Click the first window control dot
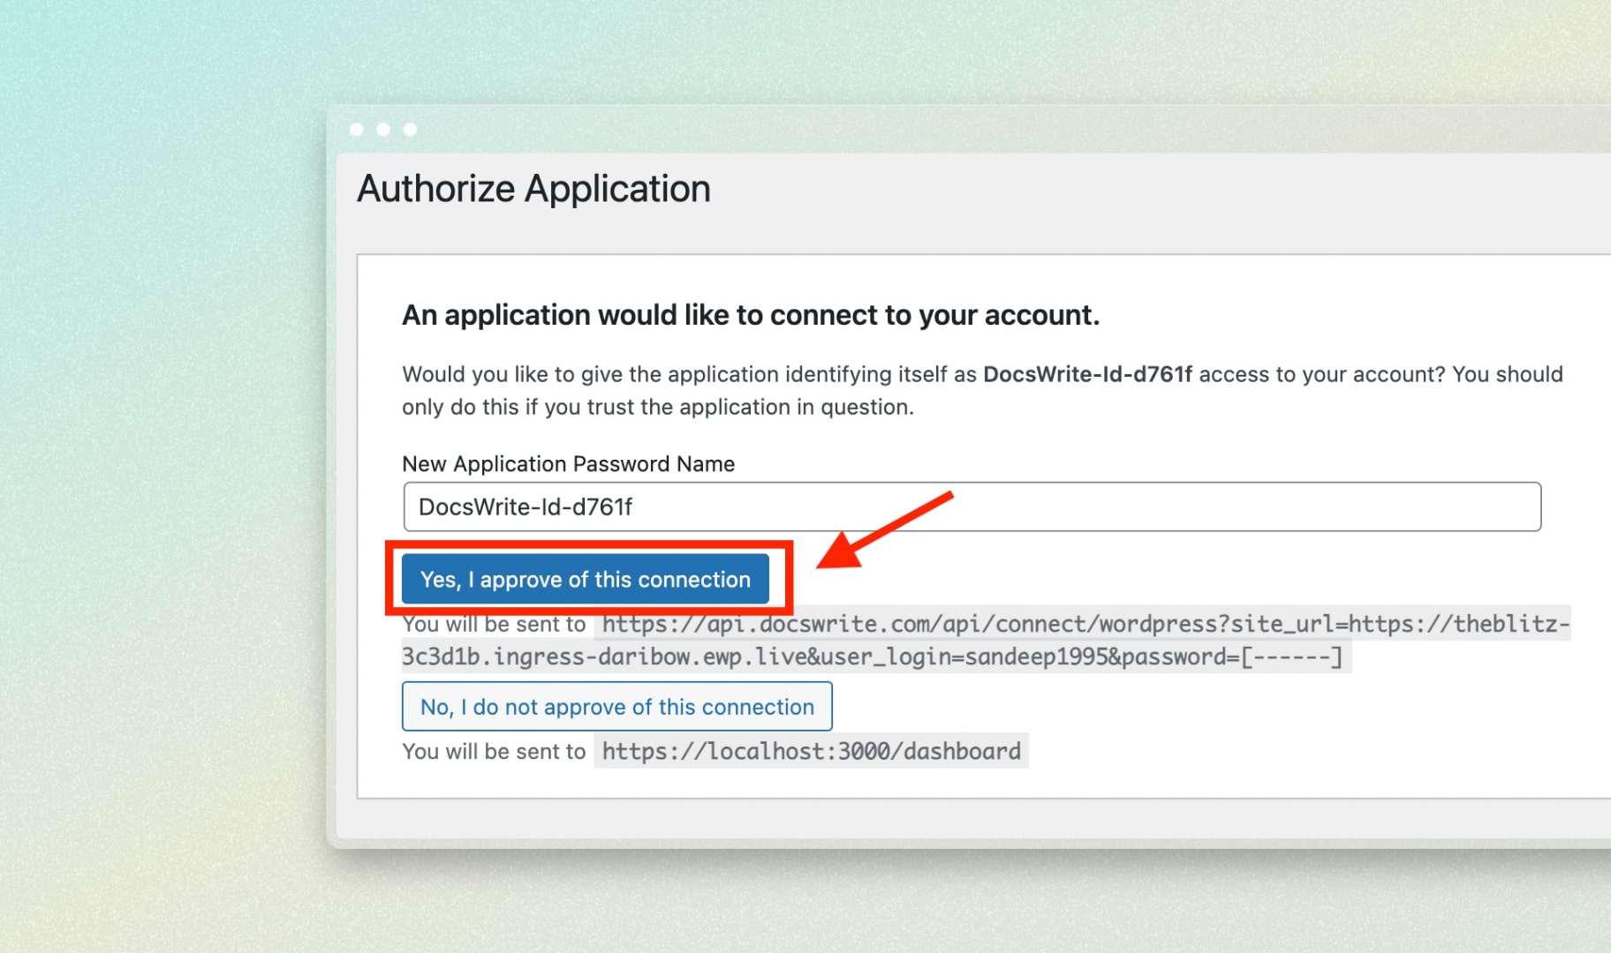This screenshot has width=1611, height=953. [x=357, y=129]
